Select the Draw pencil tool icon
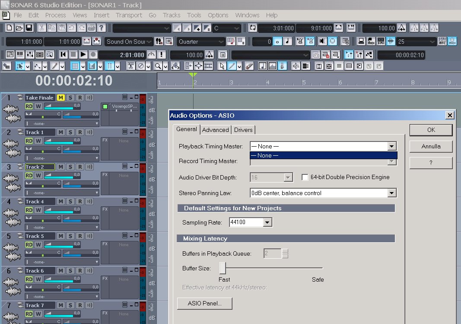Viewport: 461px width, 324px height. pyautogui.click(x=232, y=66)
